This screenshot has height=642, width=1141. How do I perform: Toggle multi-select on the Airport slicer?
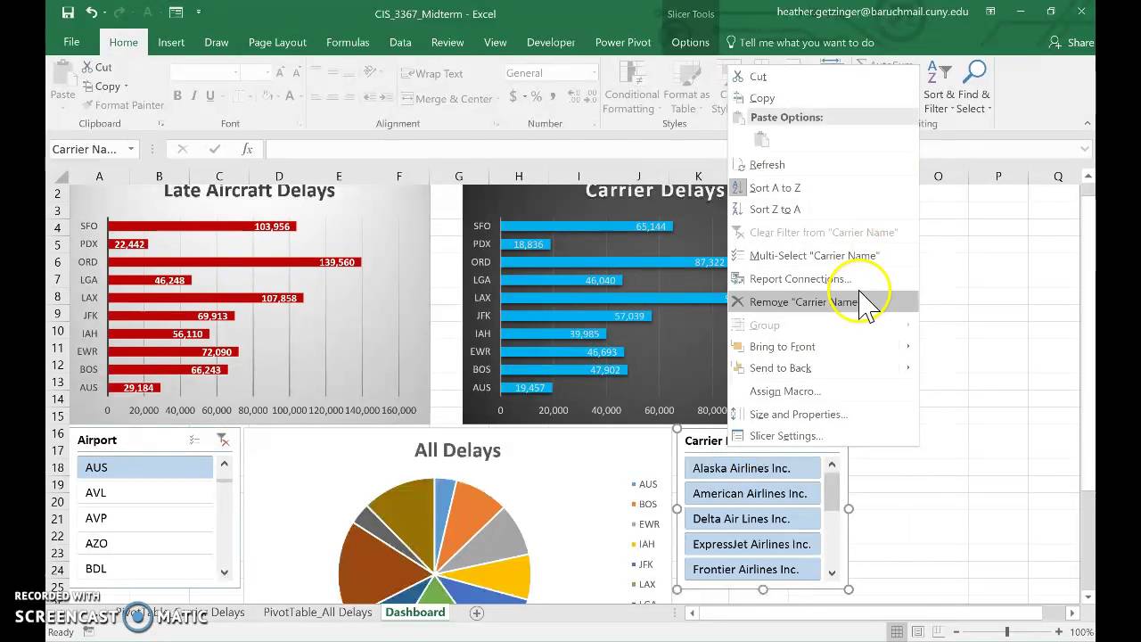(194, 440)
